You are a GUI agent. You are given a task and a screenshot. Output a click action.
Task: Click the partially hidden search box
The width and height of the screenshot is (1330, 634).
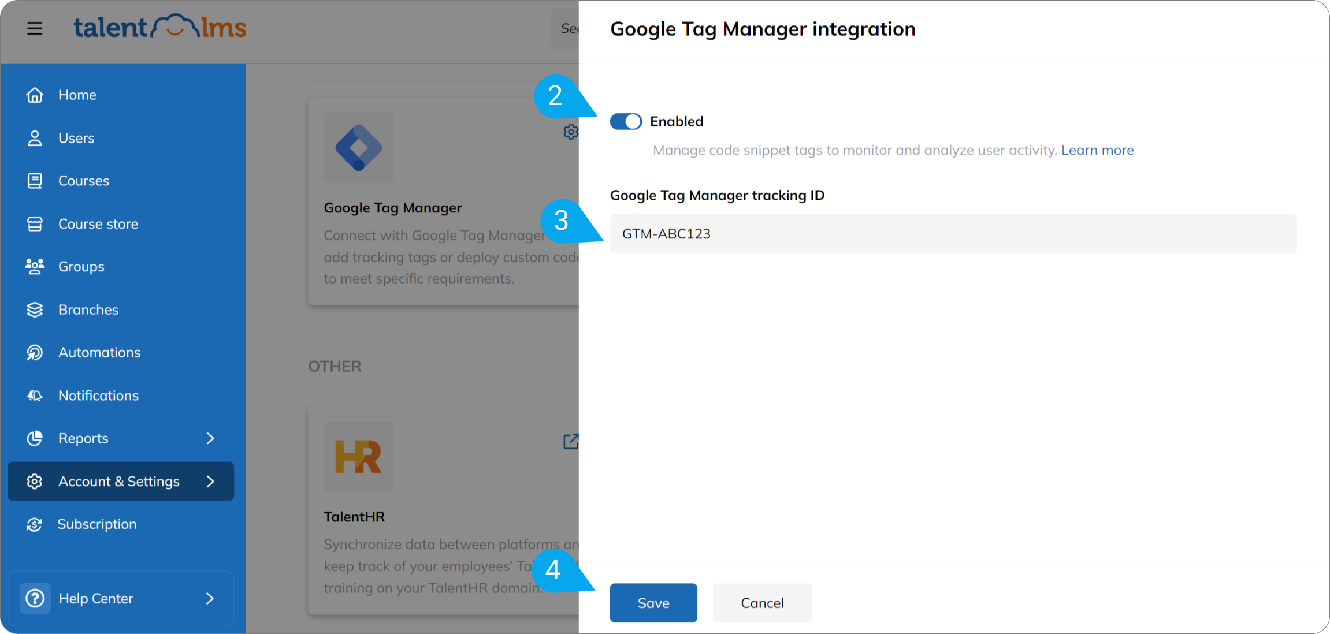(565, 28)
